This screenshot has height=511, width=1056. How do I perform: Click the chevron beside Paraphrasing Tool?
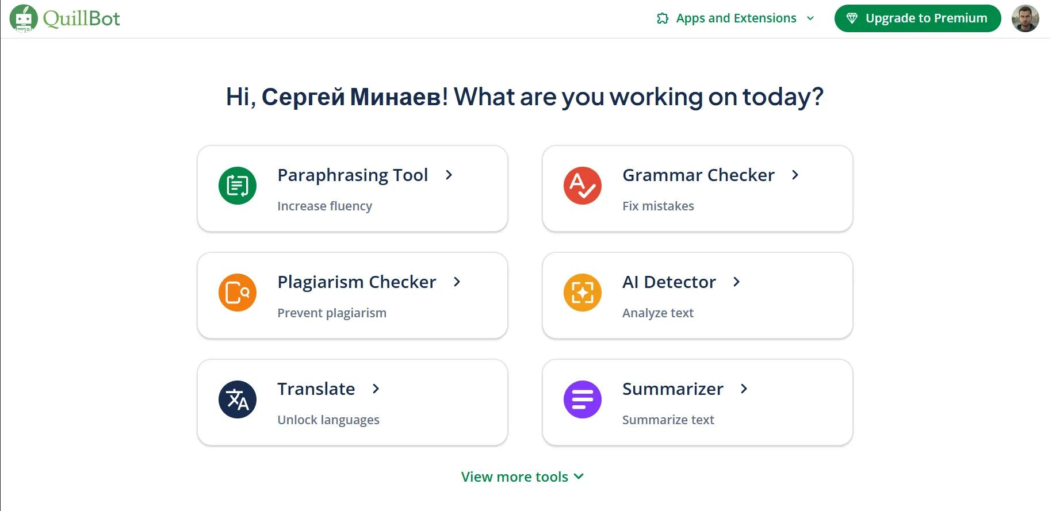[x=449, y=175]
